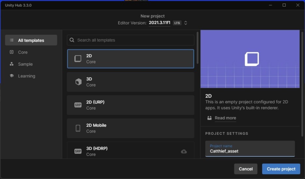Click the Read more book icon

point(209,118)
